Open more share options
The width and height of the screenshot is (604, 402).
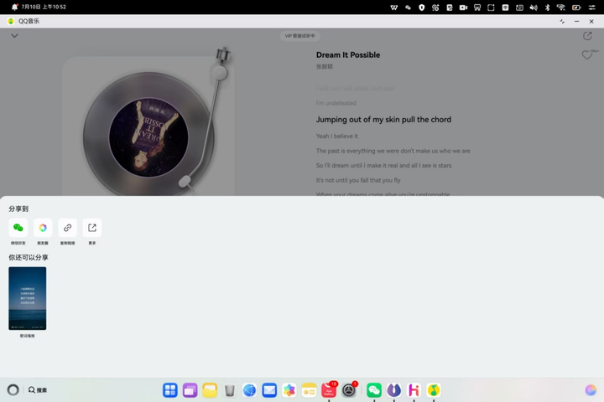coord(92,228)
